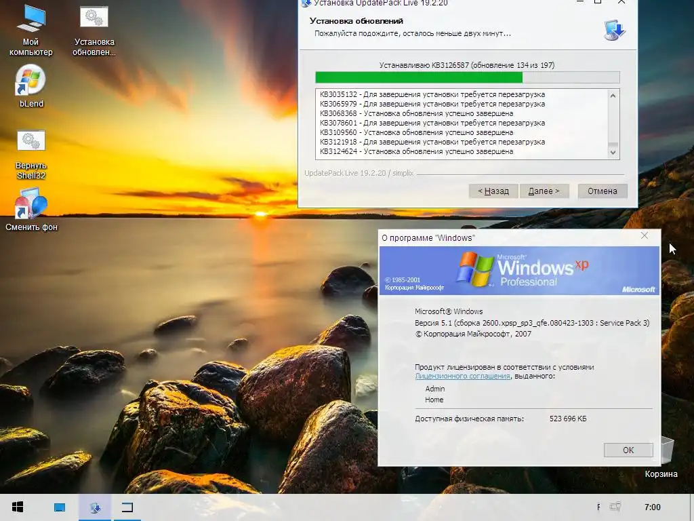The height and width of the screenshot is (521, 694).
Task: Click the Устанавливаю KB3126587 status text
Action: click(467, 65)
